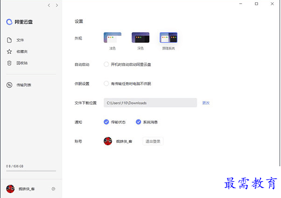The image size is (281, 198).
Task: Click the trash bin icon
Action: [x=9, y=63]
